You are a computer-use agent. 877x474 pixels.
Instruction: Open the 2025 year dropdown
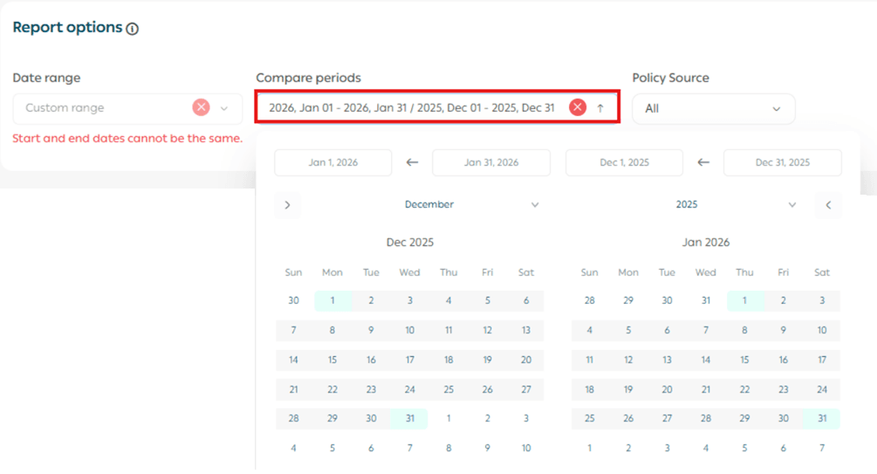point(736,205)
